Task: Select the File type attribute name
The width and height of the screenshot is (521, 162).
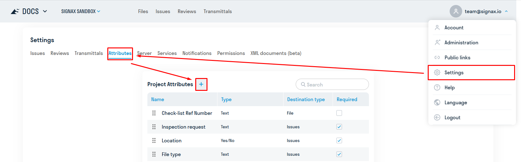Action: coord(171,154)
